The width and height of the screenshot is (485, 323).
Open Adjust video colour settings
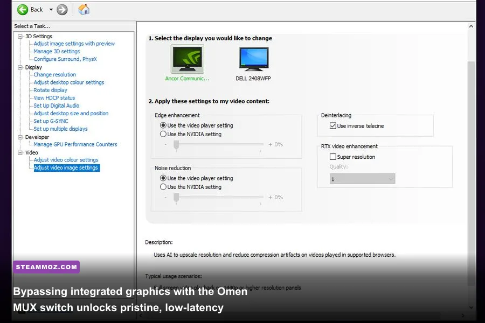click(x=66, y=160)
